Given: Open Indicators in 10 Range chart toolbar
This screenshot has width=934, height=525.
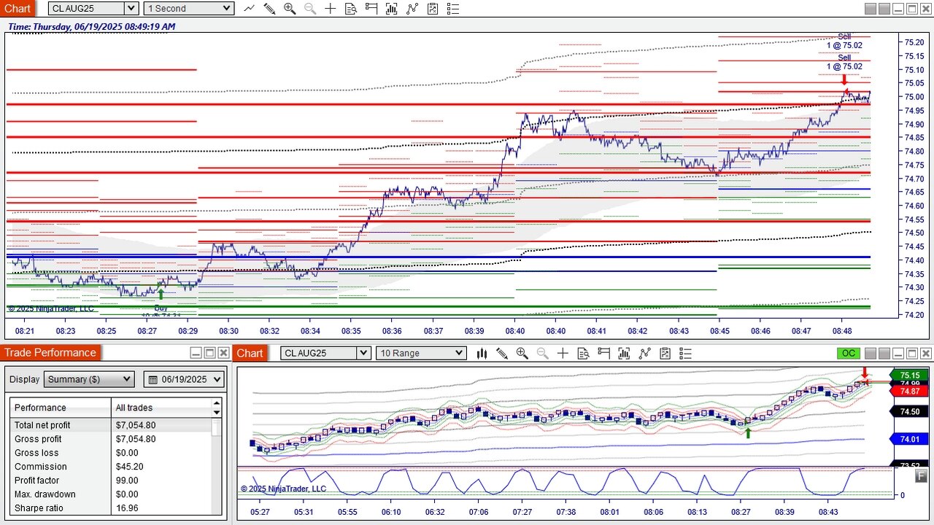Looking at the screenshot, I should 624,353.
